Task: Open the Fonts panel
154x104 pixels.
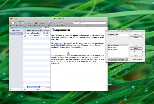Action: pyautogui.click(x=36, y=23)
